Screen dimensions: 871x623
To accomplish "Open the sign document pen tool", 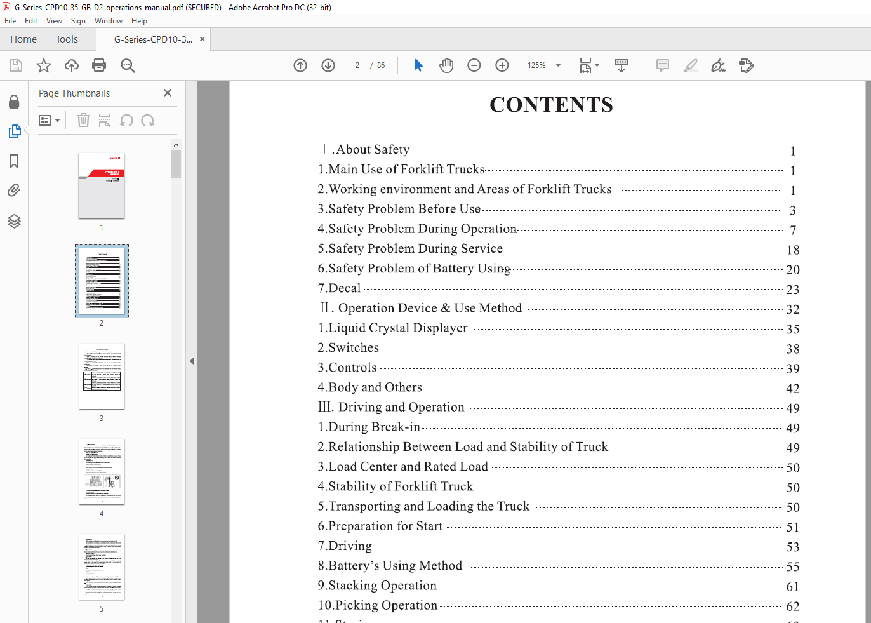I will (x=719, y=65).
